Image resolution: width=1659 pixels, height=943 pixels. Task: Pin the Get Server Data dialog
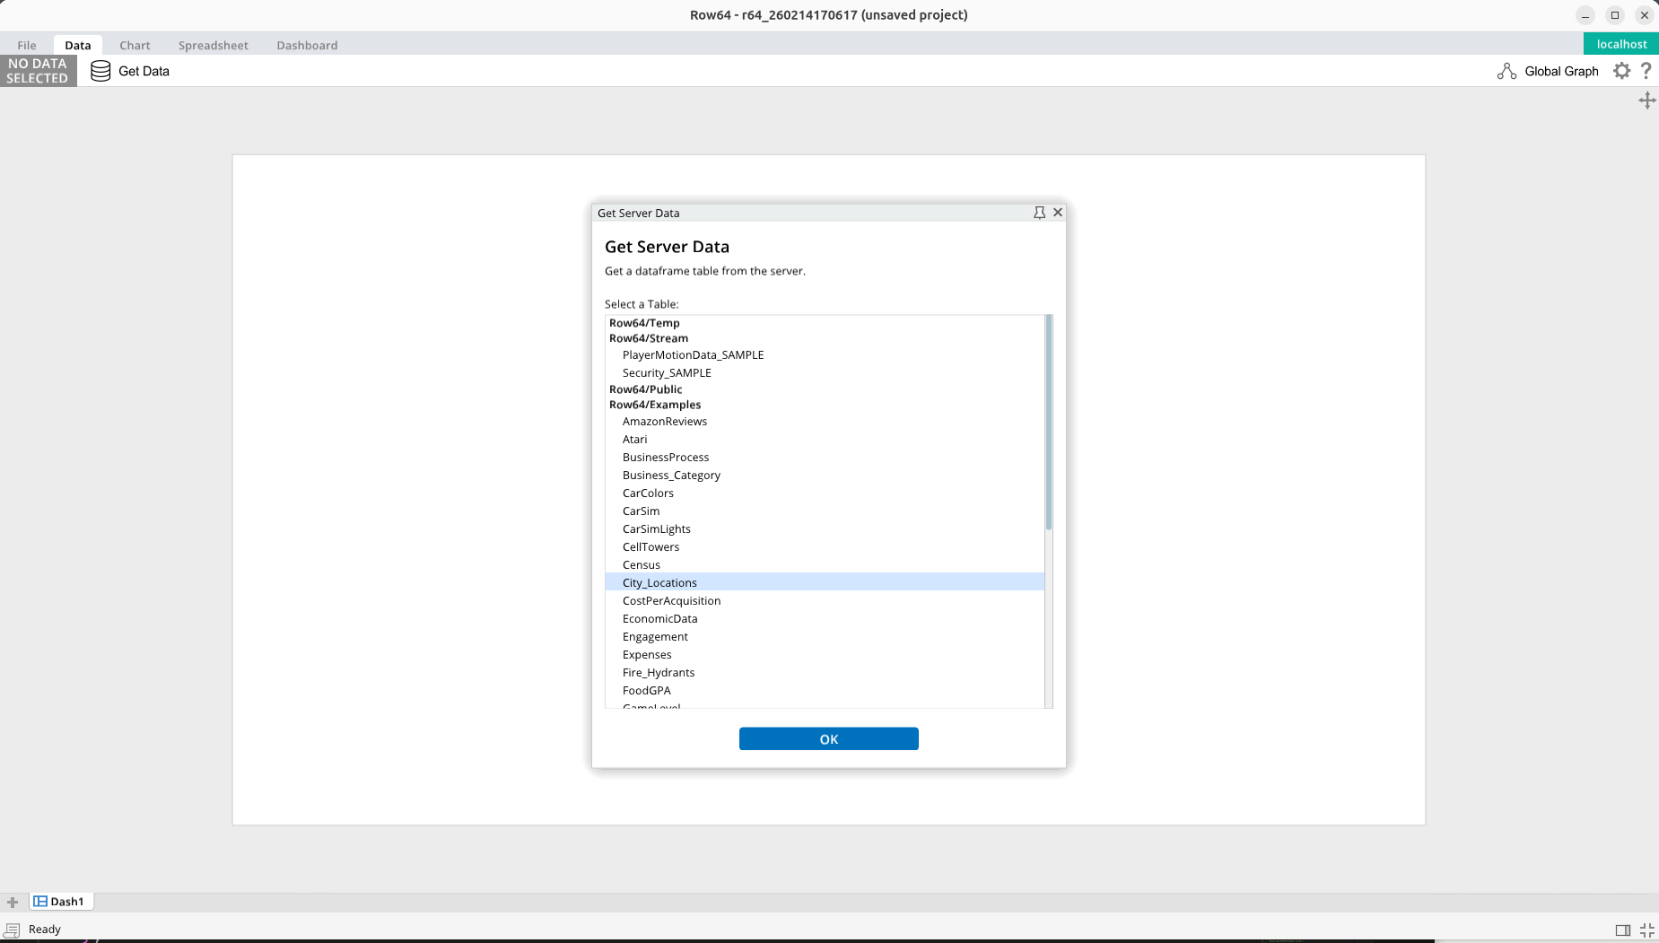point(1039,213)
